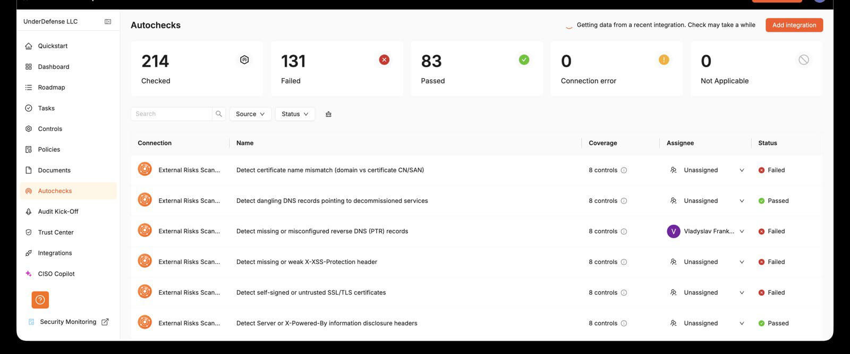Image resolution: width=850 pixels, height=354 pixels.
Task: Click the Status column header
Action: click(768, 143)
